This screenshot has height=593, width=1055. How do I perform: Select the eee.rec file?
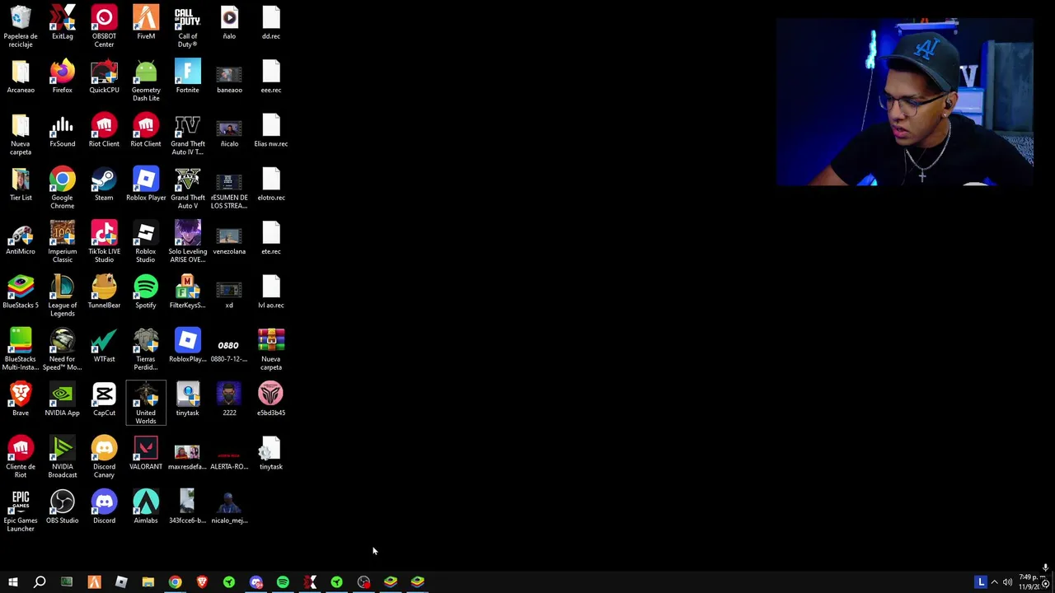pos(271,76)
